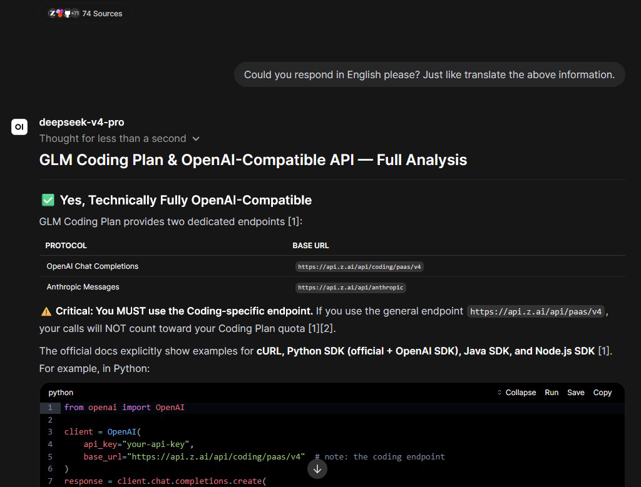Save the python code snippet
The height and width of the screenshot is (487, 641).
[x=576, y=393]
